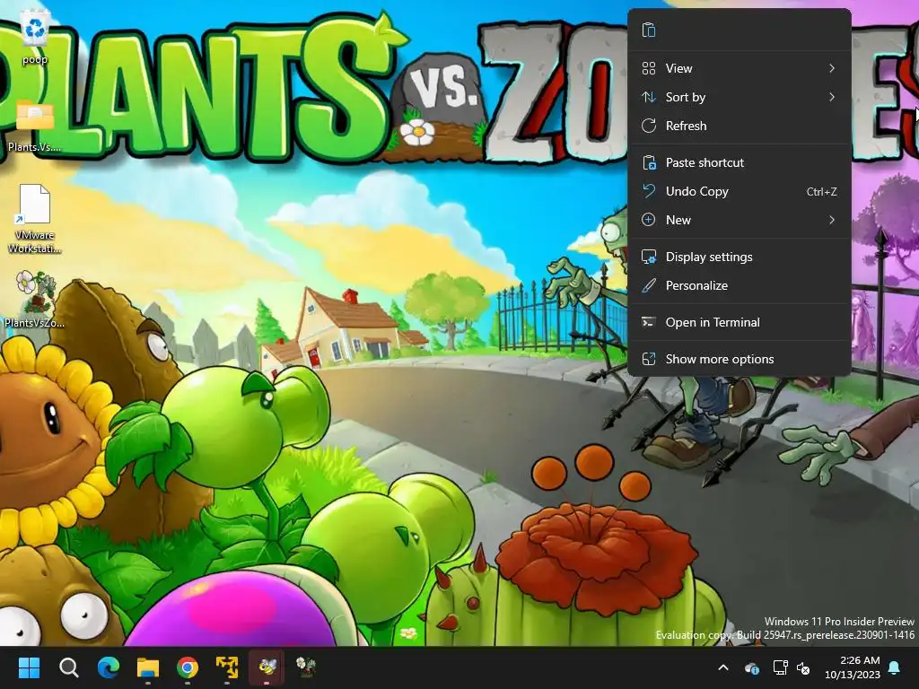Screen dimensions: 919x689
Task: Open File Explorer from taskbar
Action: tap(148, 667)
